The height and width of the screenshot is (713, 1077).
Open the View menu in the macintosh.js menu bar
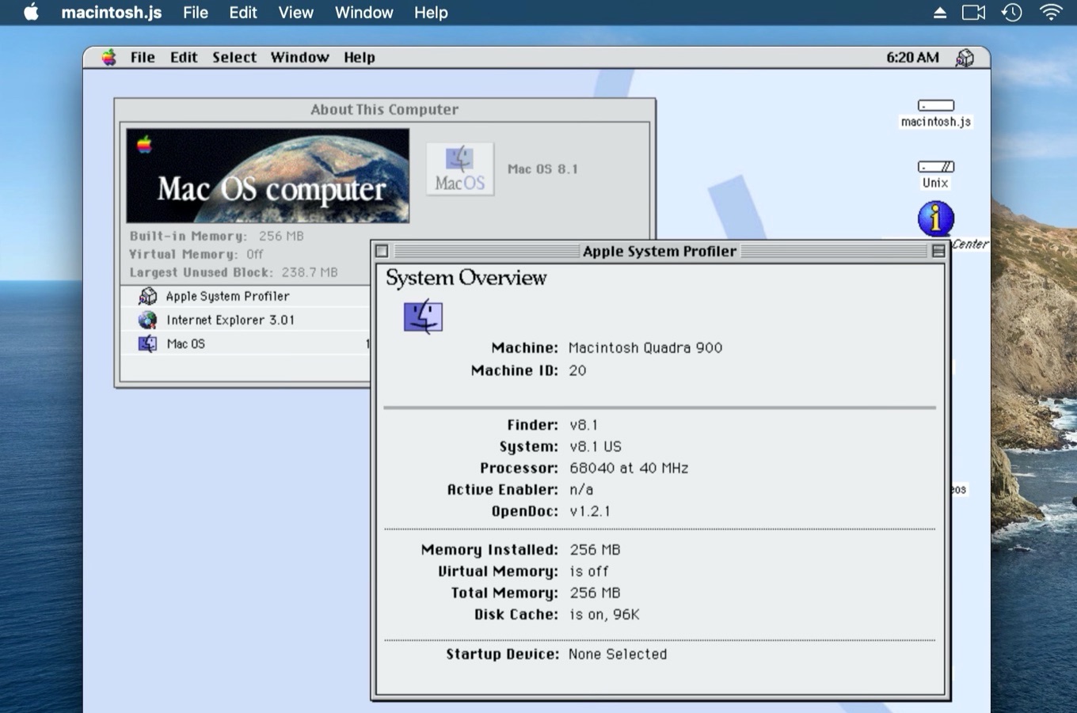(x=295, y=12)
